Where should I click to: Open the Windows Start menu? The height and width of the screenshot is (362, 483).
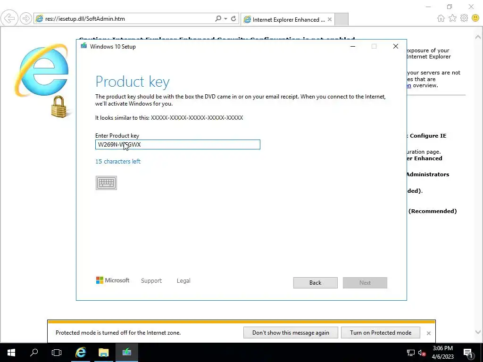tap(11, 352)
